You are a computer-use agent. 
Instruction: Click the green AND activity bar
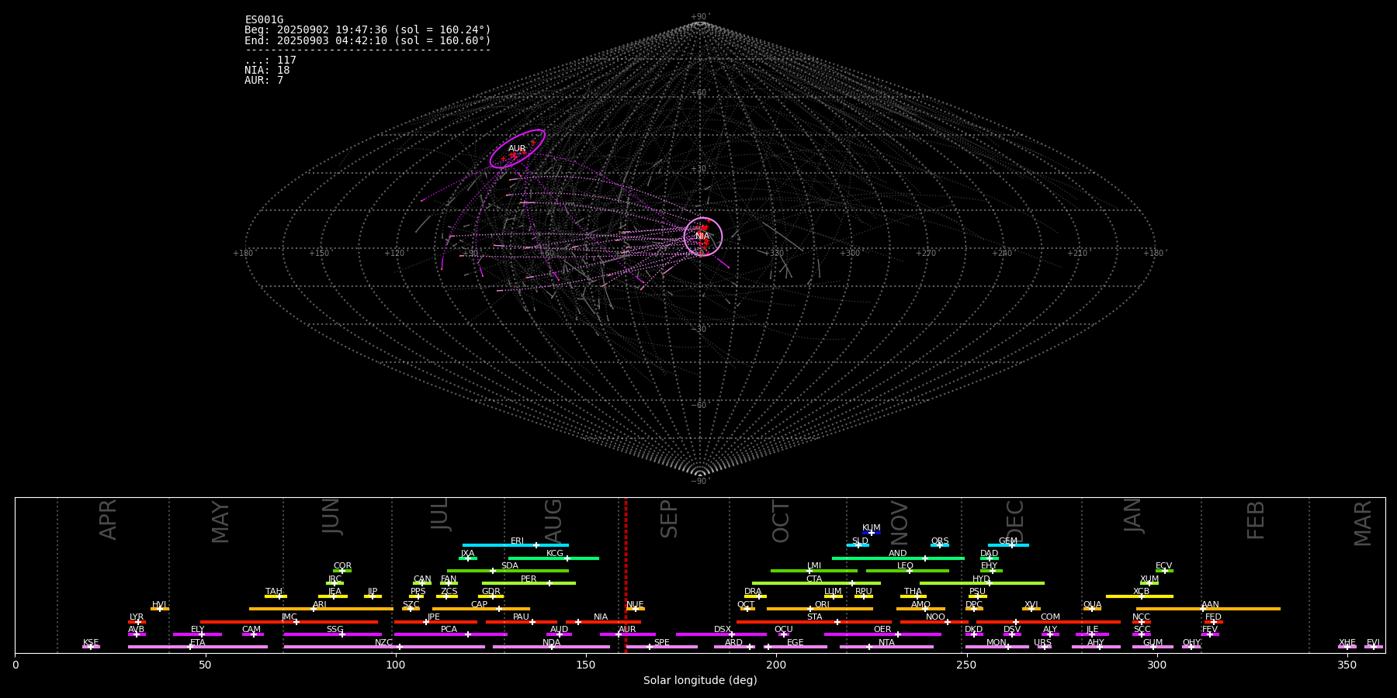tap(898, 558)
